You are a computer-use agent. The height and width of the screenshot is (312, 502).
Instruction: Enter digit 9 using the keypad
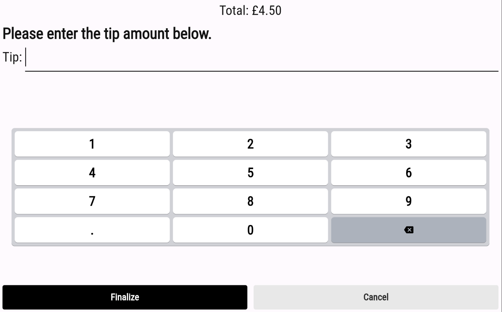pos(409,201)
